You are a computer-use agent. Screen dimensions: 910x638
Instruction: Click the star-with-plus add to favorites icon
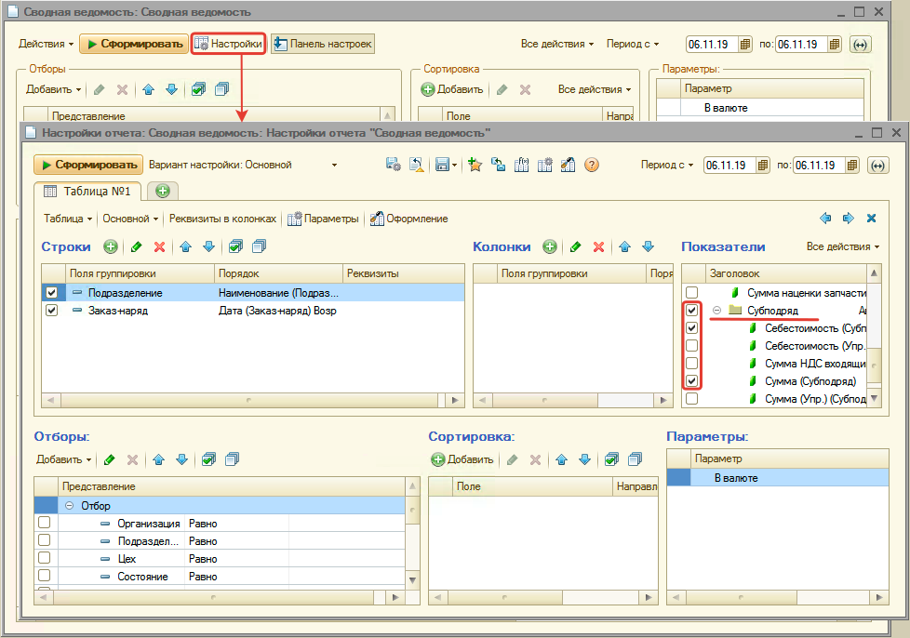(475, 165)
